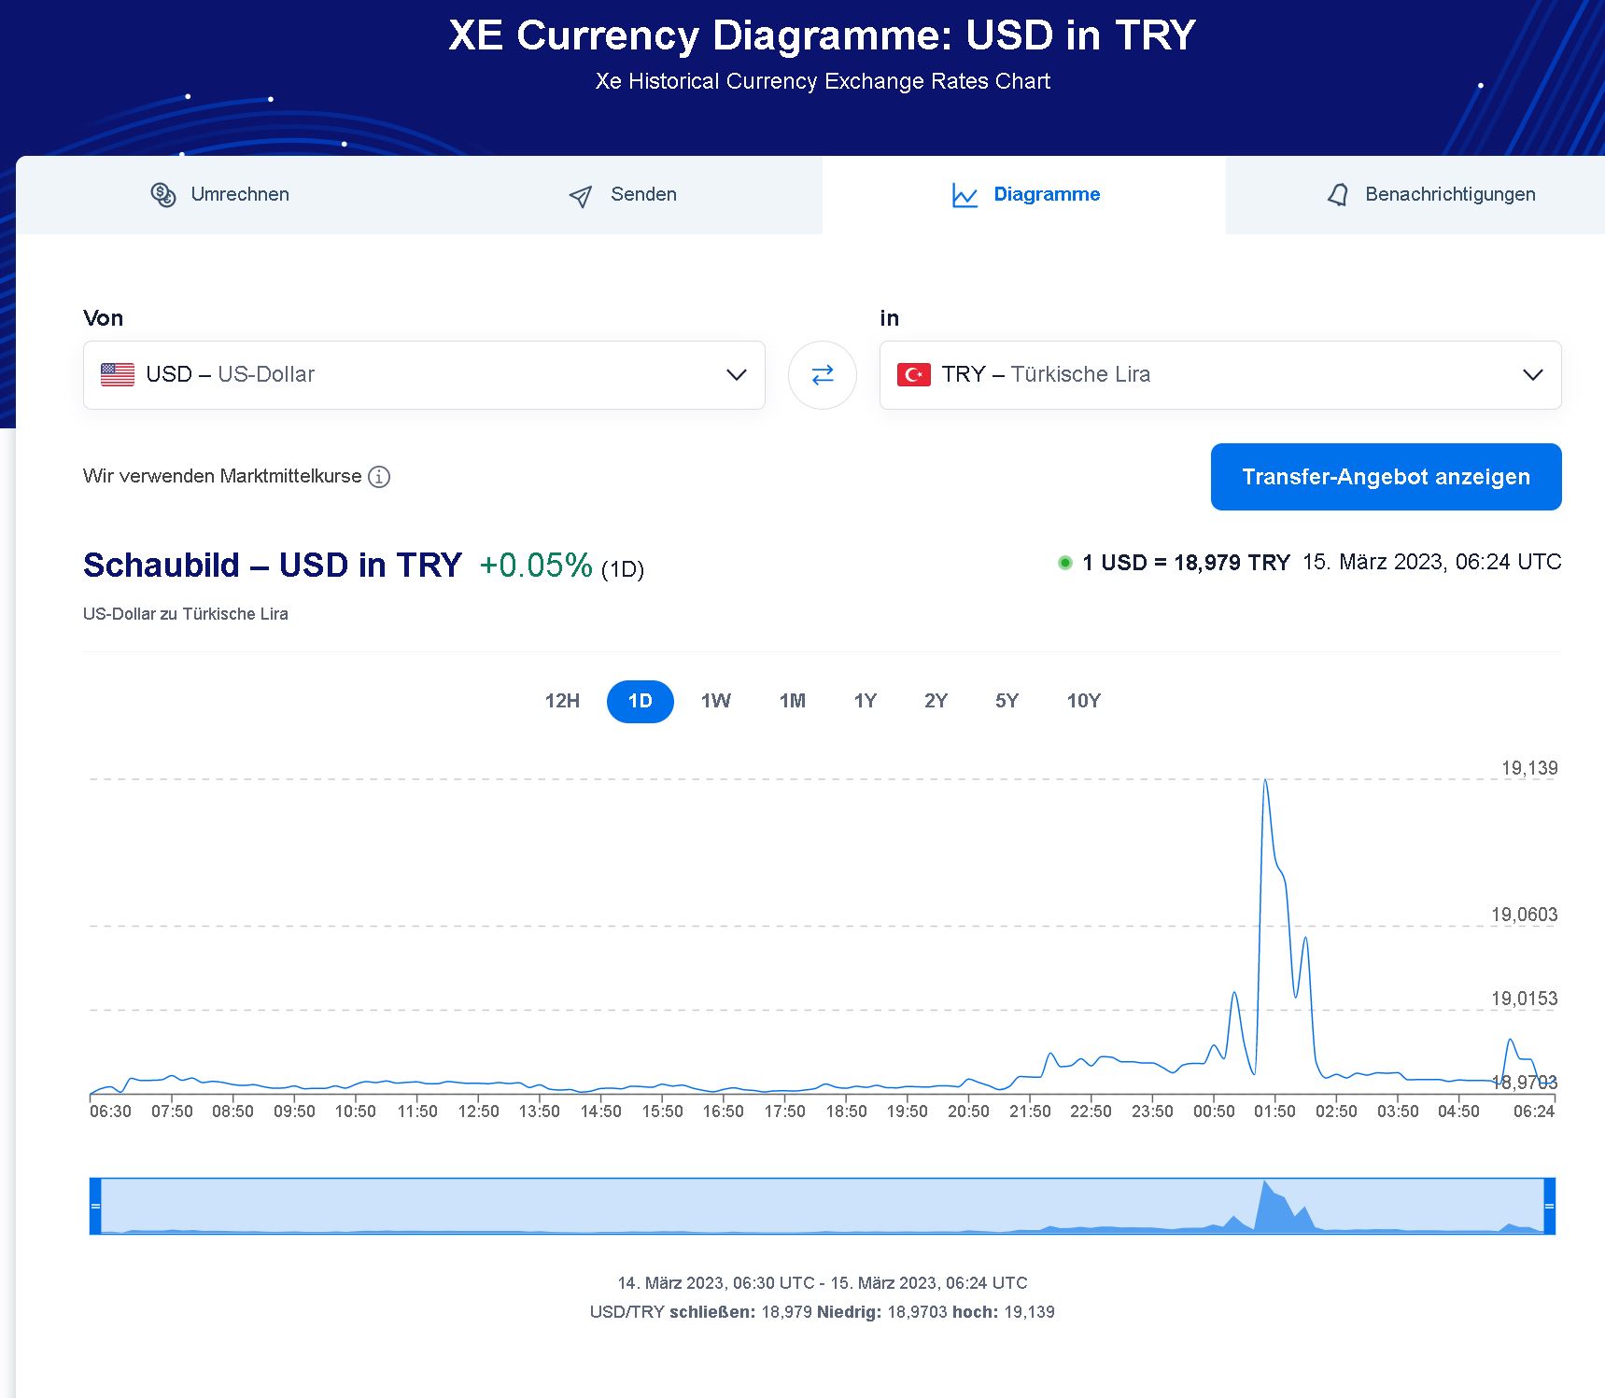Select the 1Y time range

click(866, 701)
